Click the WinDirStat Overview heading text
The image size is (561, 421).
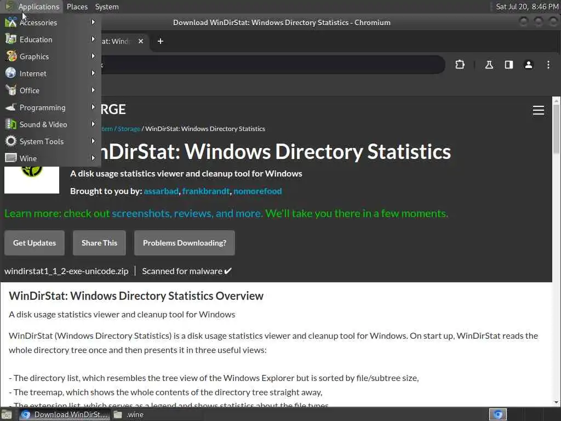(x=136, y=295)
